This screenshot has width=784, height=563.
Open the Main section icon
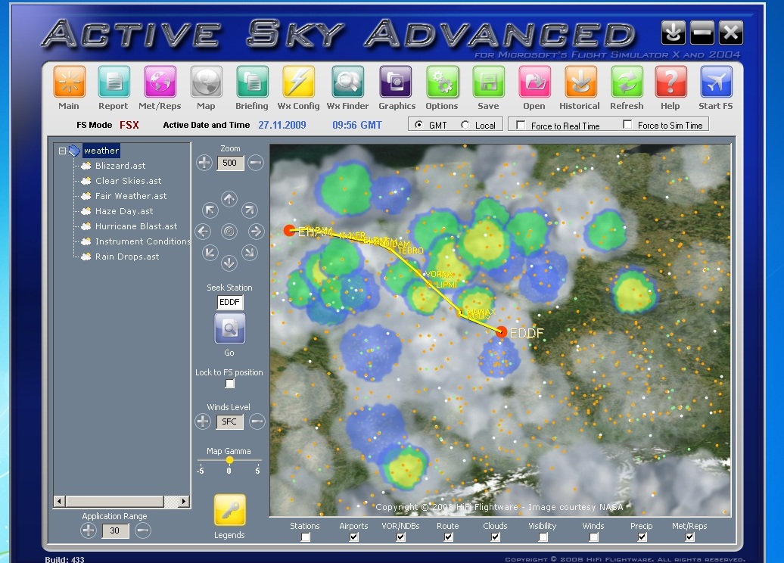[70, 82]
